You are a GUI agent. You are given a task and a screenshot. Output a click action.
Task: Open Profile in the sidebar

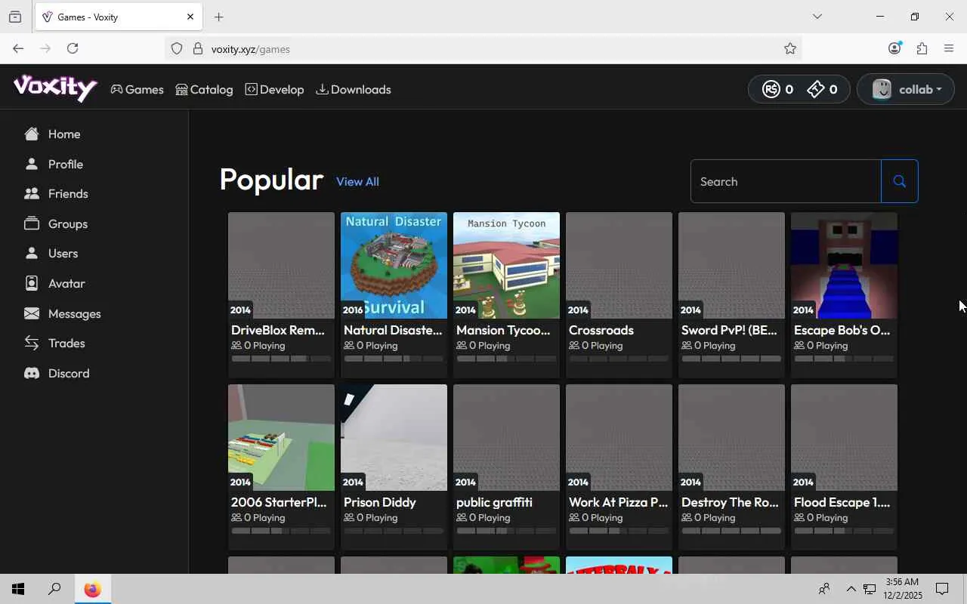pos(54,165)
